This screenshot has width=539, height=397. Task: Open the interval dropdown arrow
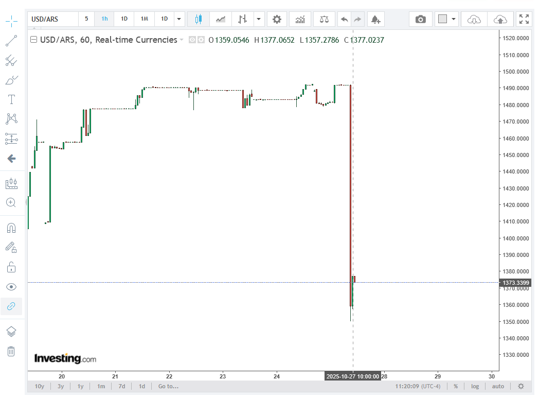[179, 19]
